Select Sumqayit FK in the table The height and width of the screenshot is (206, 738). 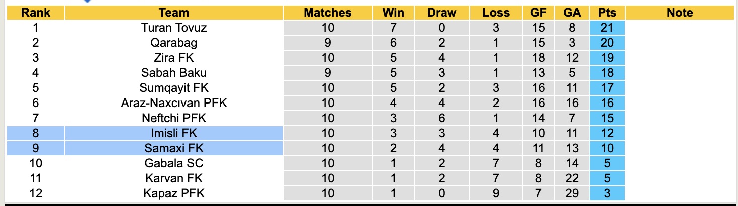click(174, 88)
